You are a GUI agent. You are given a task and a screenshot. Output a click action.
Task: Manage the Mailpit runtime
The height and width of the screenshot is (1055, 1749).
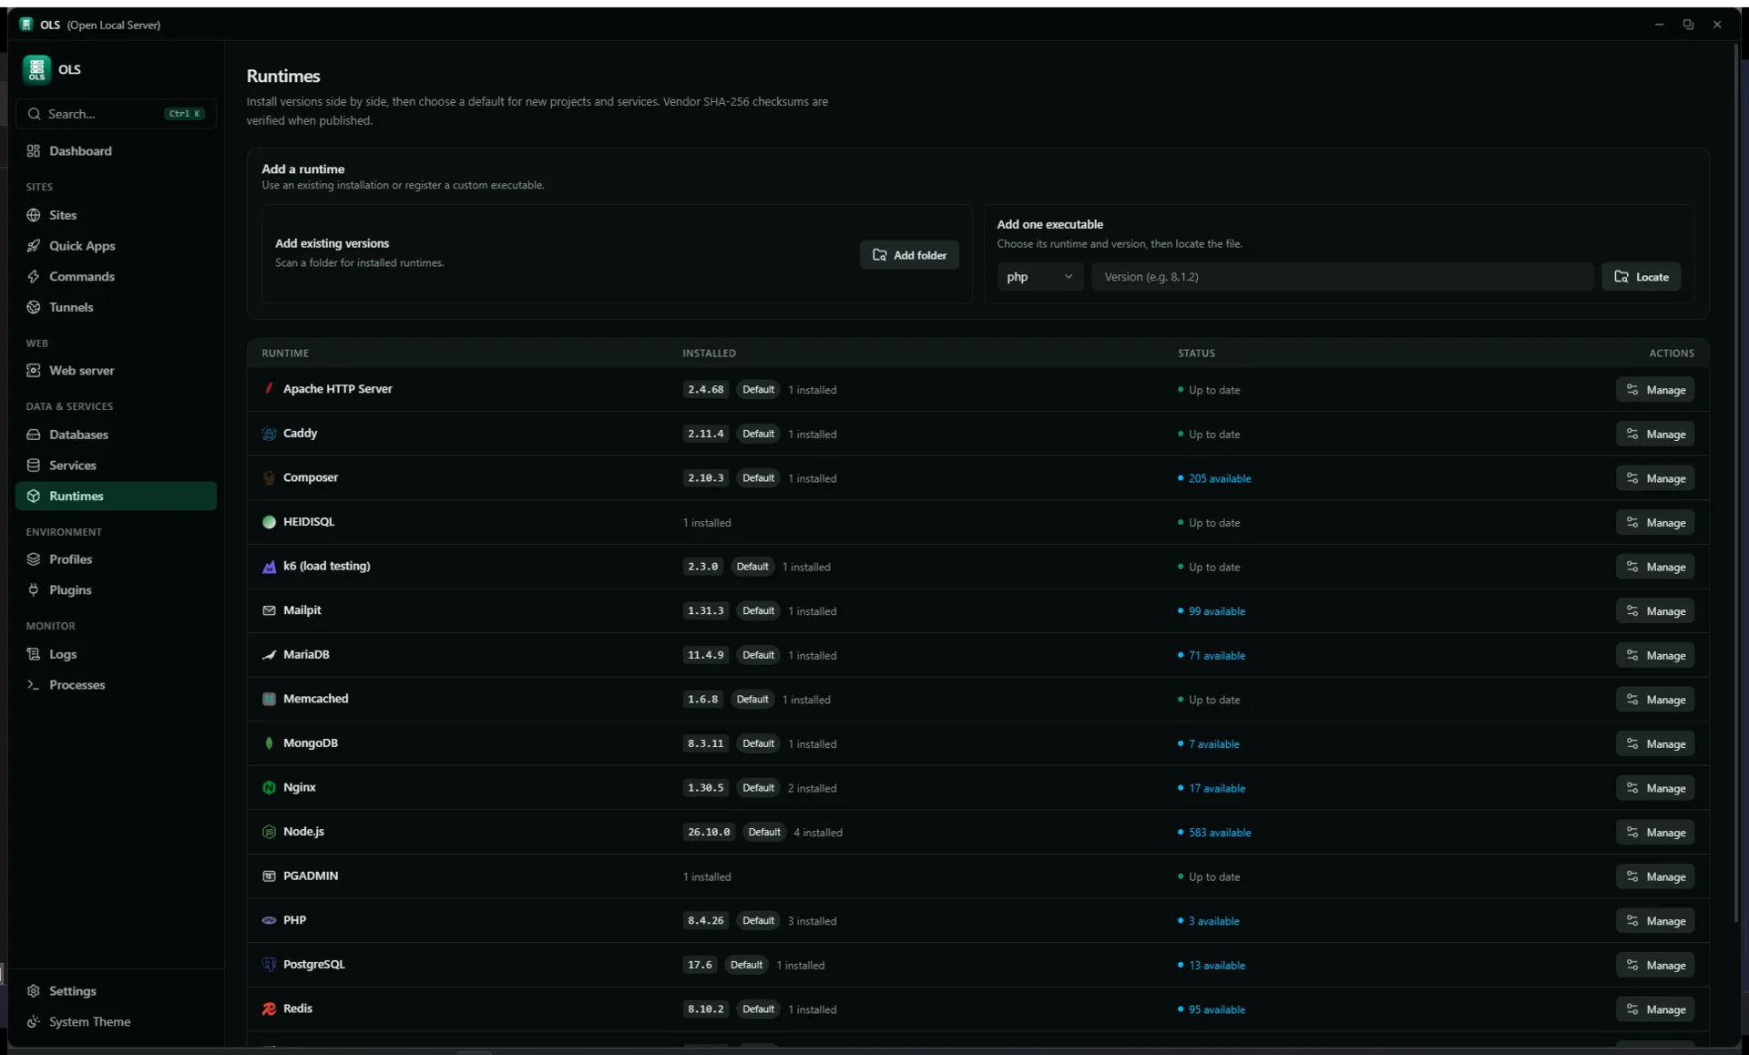[1655, 611]
